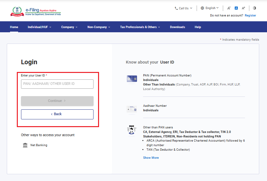Click Show More link

[x=151, y=157]
